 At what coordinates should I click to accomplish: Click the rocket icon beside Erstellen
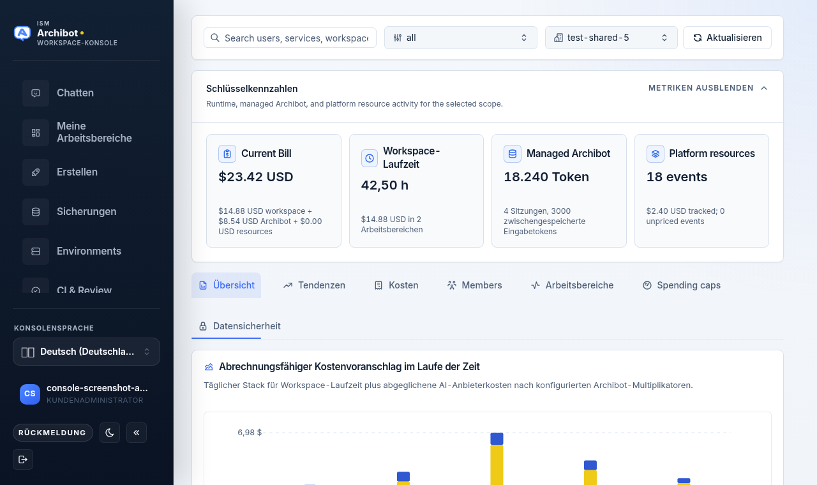tap(36, 172)
